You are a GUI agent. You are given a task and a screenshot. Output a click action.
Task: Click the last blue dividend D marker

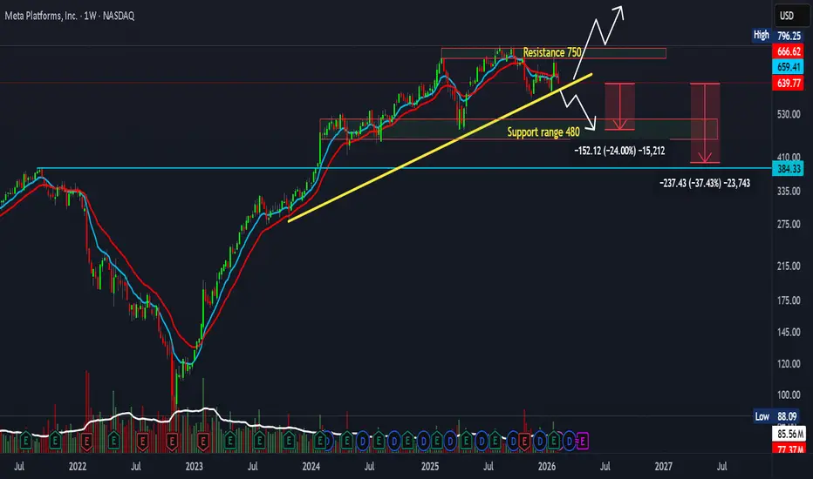click(570, 442)
